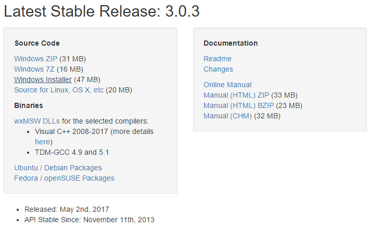
Task: Click the Windows 7Z download link
Action: click(x=34, y=69)
